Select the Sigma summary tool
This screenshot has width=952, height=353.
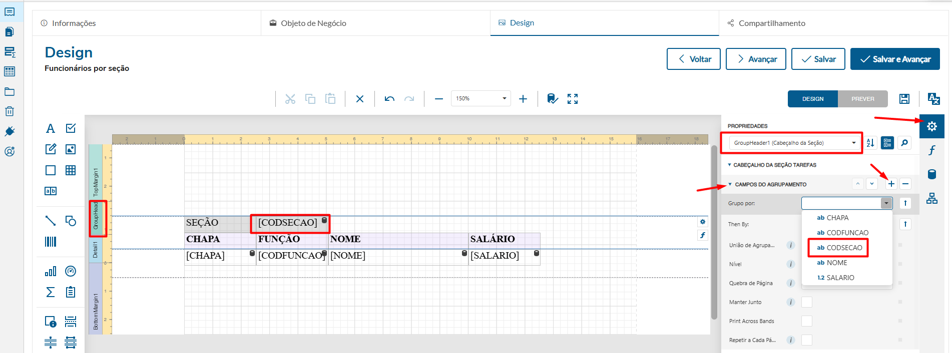(x=51, y=292)
